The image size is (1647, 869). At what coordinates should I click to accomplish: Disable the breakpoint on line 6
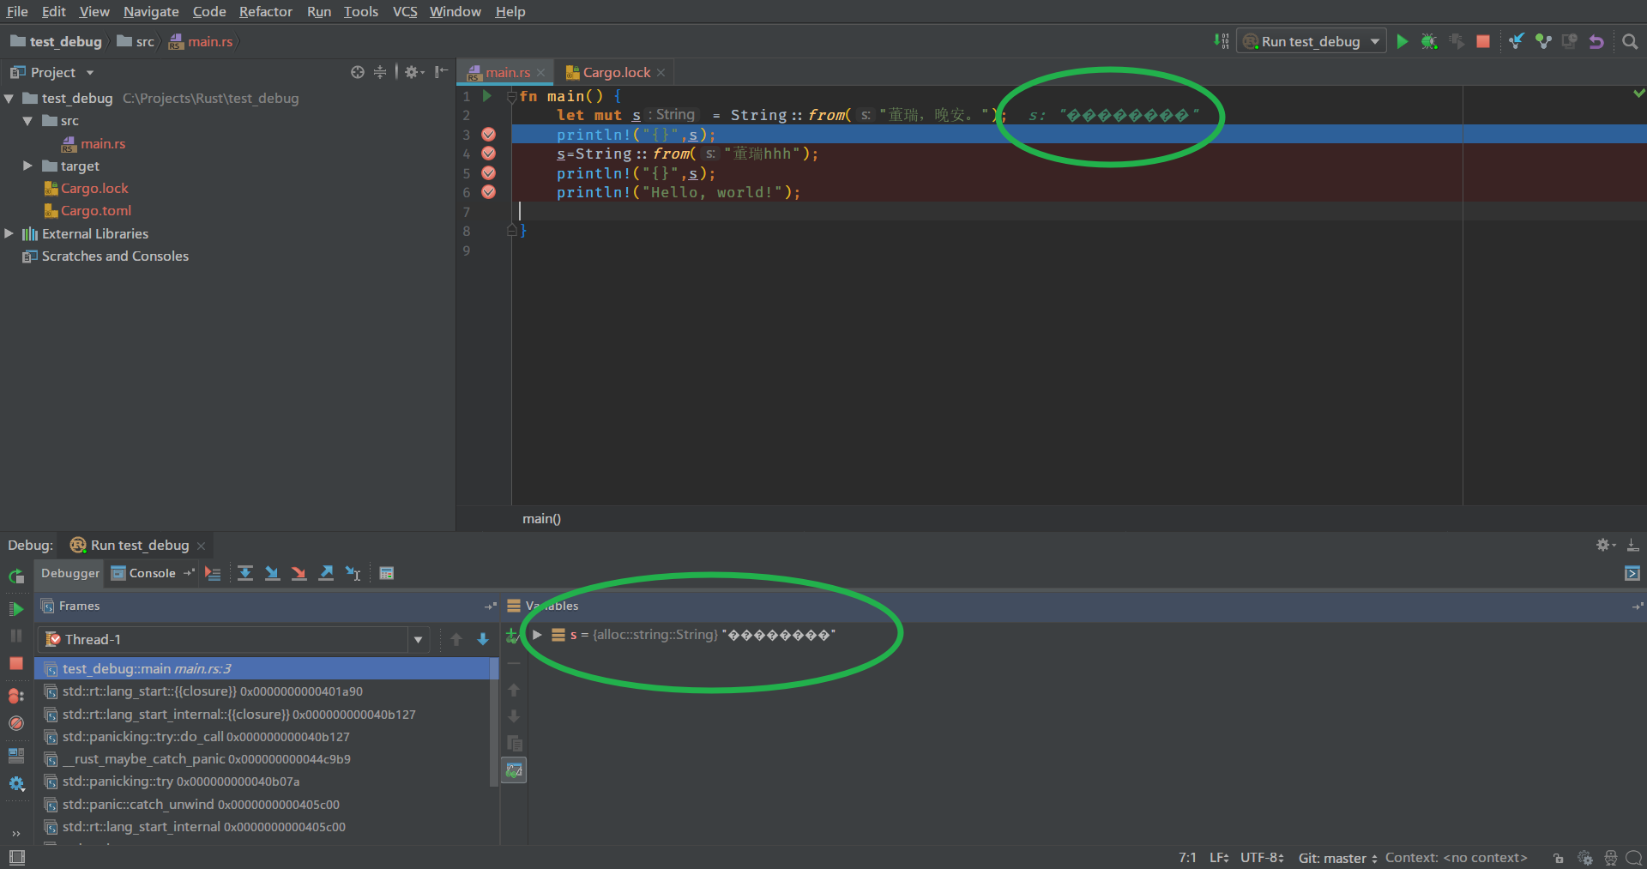tap(488, 192)
